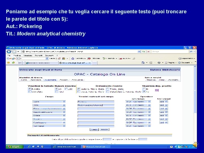Click the Internet Explorer forward arrow

[x=14, y=52]
